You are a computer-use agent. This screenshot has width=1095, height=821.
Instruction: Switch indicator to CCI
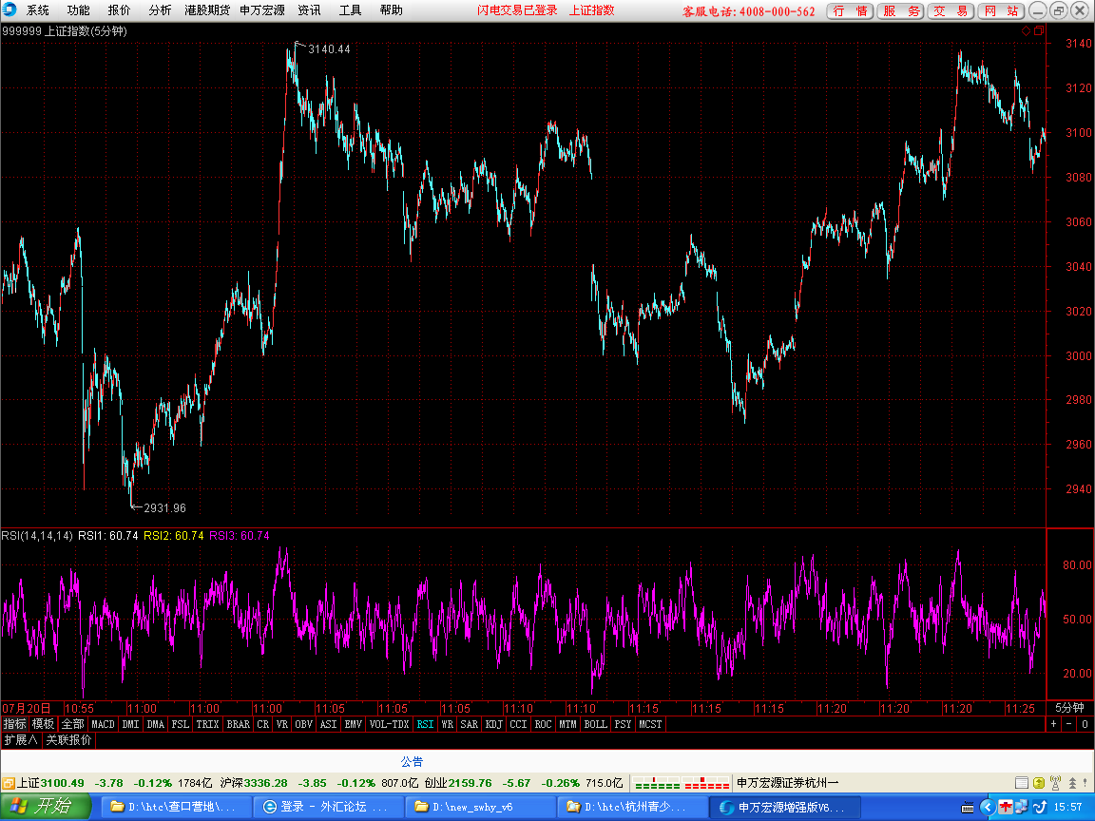pyautogui.click(x=518, y=724)
